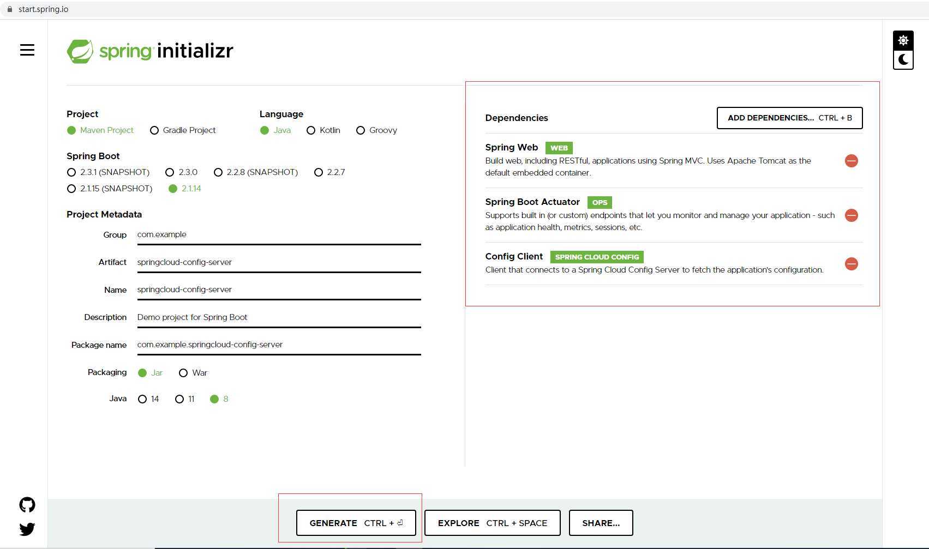This screenshot has height=549, width=929.
Task: Select Java version 11
Action: click(184, 399)
